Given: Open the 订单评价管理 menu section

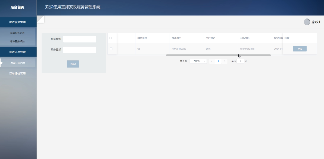Looking at the screenshot, I should [x=17, y=73].
